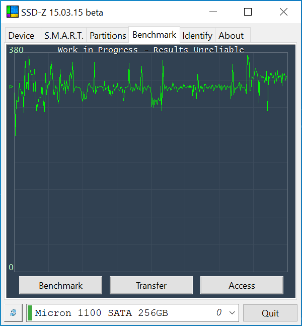
Task: Click the refresh drives icon button
Action: tap(14, 312)
